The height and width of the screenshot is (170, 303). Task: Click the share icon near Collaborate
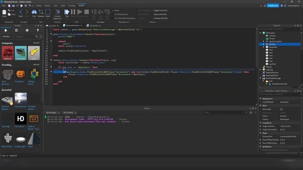click(x=285, y=6)
